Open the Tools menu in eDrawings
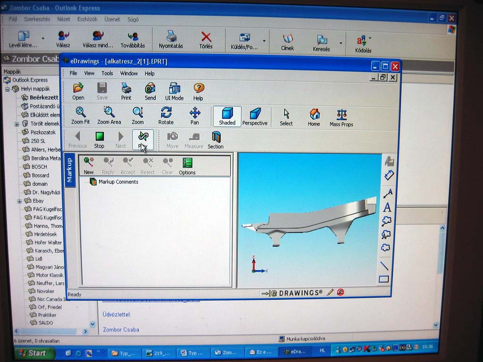This screenshot has width=483, height=362. (107, 74)
